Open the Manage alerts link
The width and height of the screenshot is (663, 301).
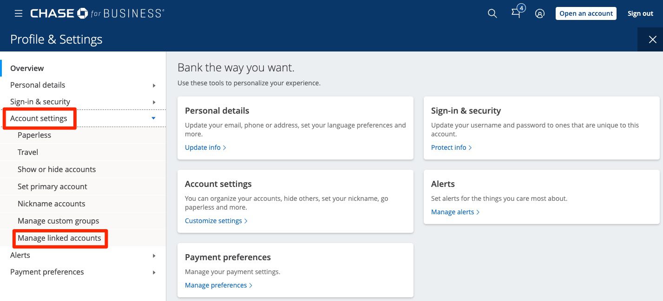[x=453, y=211]
